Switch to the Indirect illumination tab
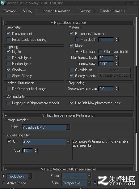 coord(56,11)
